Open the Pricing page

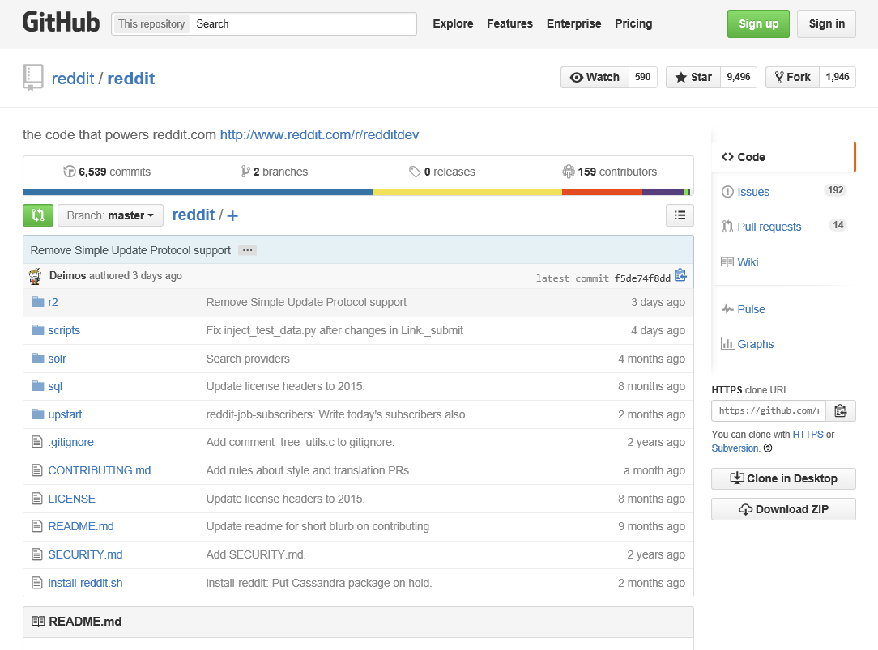coord(633,24)
